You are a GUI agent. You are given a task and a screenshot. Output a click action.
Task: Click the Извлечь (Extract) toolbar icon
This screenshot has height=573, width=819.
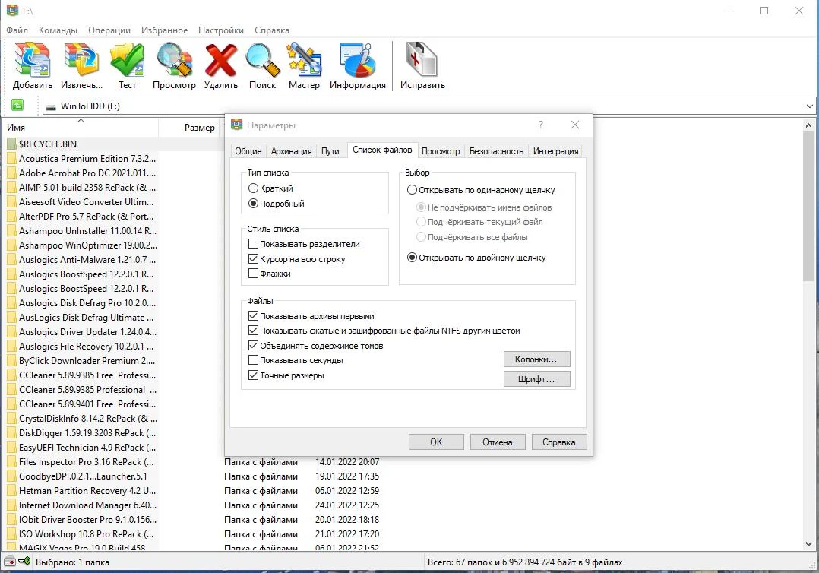click(81, 60)
